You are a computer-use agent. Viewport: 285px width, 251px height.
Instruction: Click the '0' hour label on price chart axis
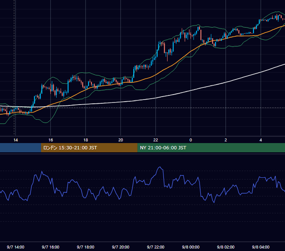coord(191,140)
